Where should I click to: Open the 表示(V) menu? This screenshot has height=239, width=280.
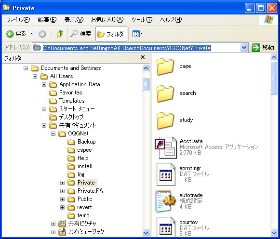tap(74, 20)
